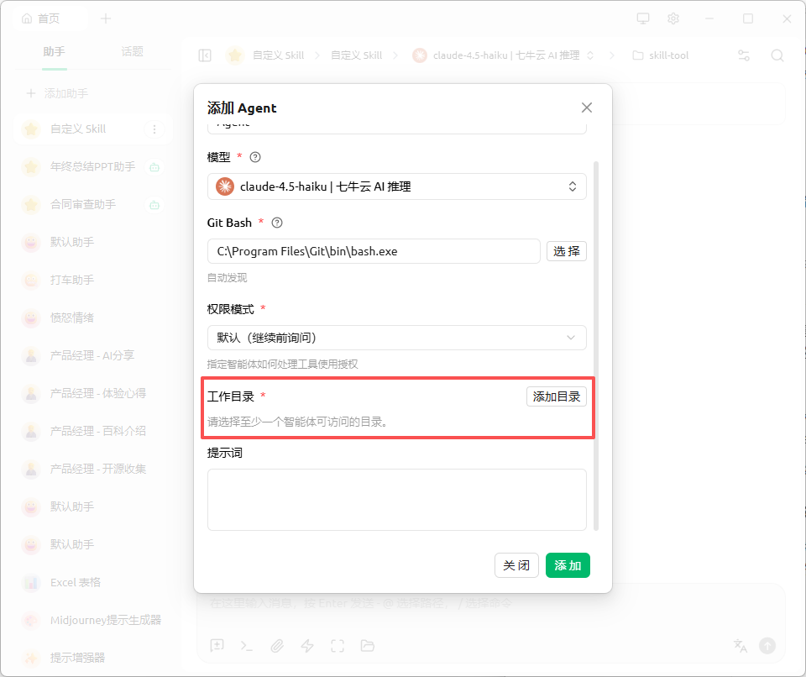Open the claude-4.5-haiku model dropdown
This screenshot has width=806, height=677.
pos(396,186)
